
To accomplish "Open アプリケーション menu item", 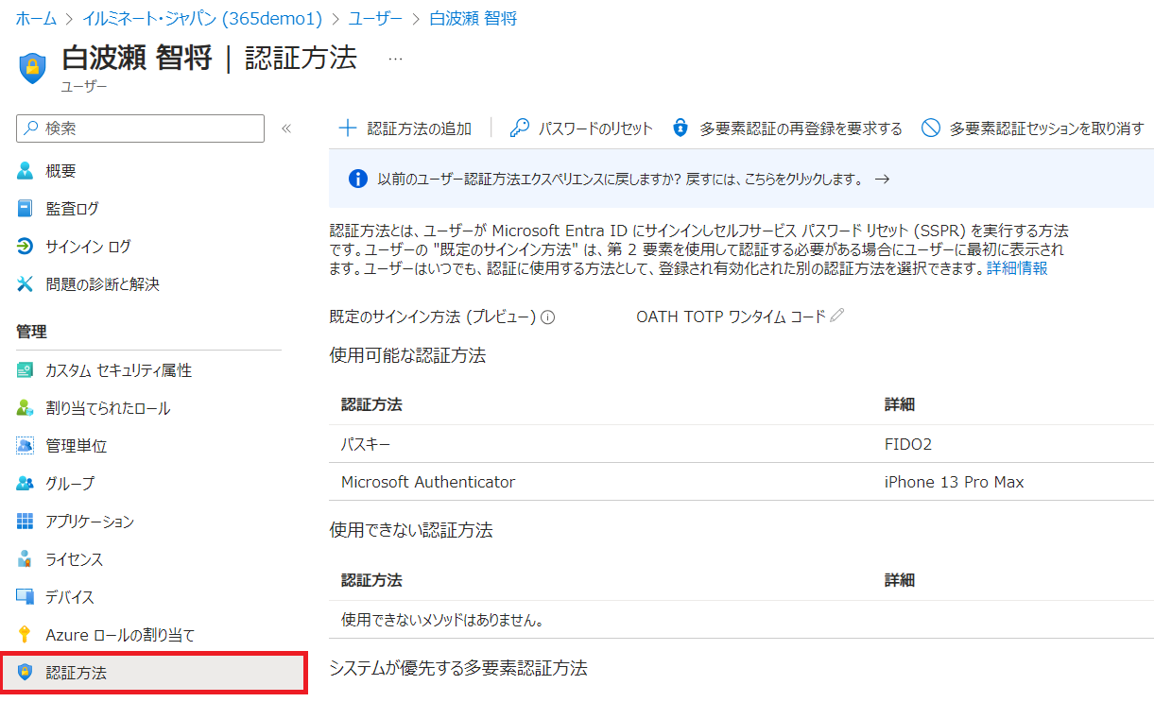I will tap(90, 522).
